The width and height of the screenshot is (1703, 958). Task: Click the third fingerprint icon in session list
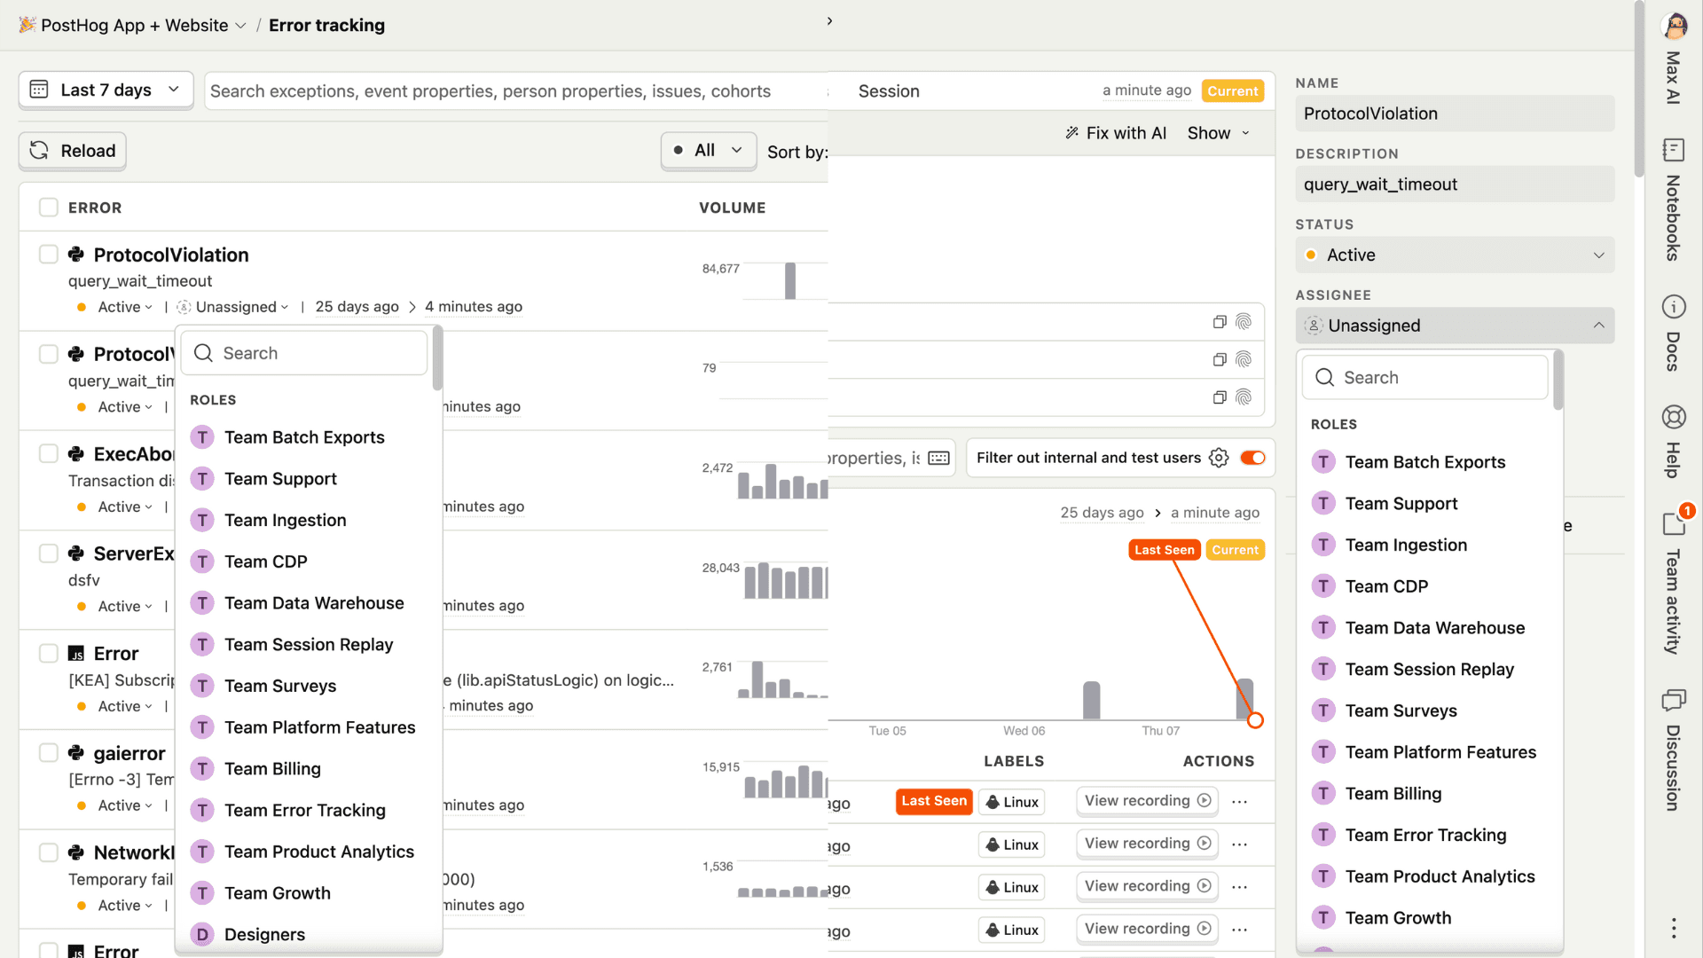(x=1244, y=397)
